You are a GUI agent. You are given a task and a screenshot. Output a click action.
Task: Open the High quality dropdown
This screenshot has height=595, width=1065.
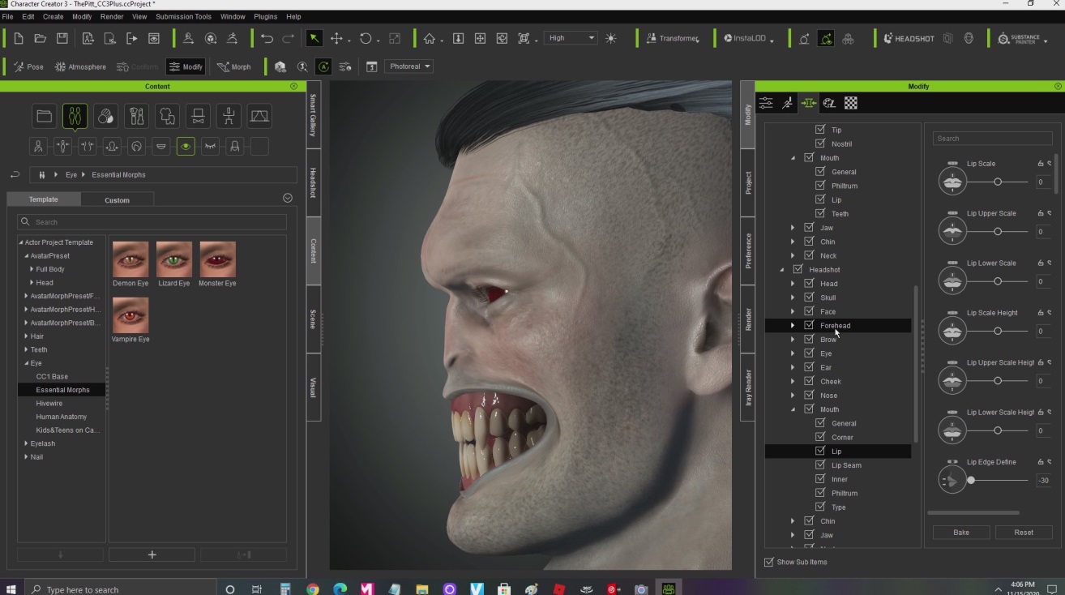[x=571, y=38]
